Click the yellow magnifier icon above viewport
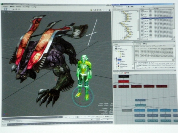The width and height of the screenshot is (178, 133). pos(91,10)
